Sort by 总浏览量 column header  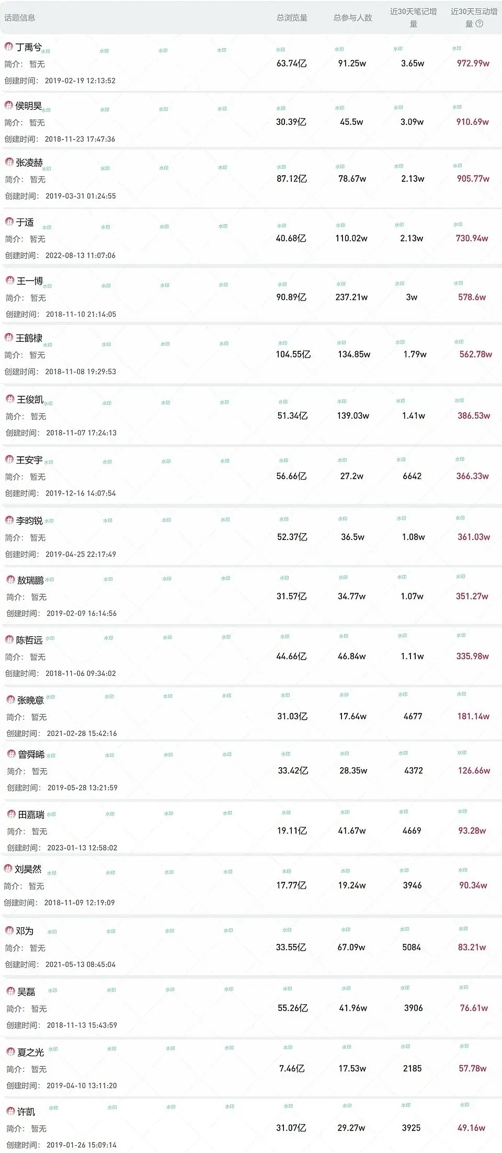(292, 18)
